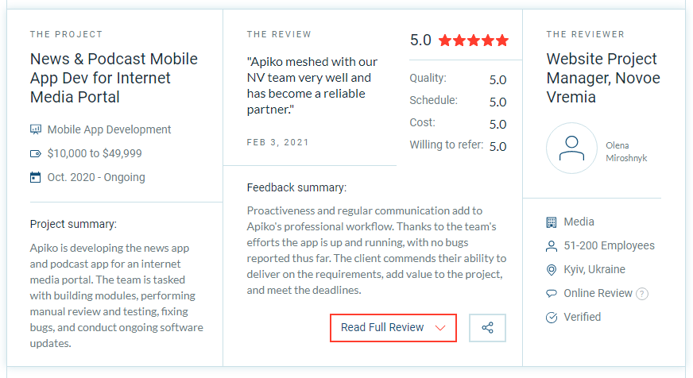Click the Verified checkmark icon

point(551,317)
